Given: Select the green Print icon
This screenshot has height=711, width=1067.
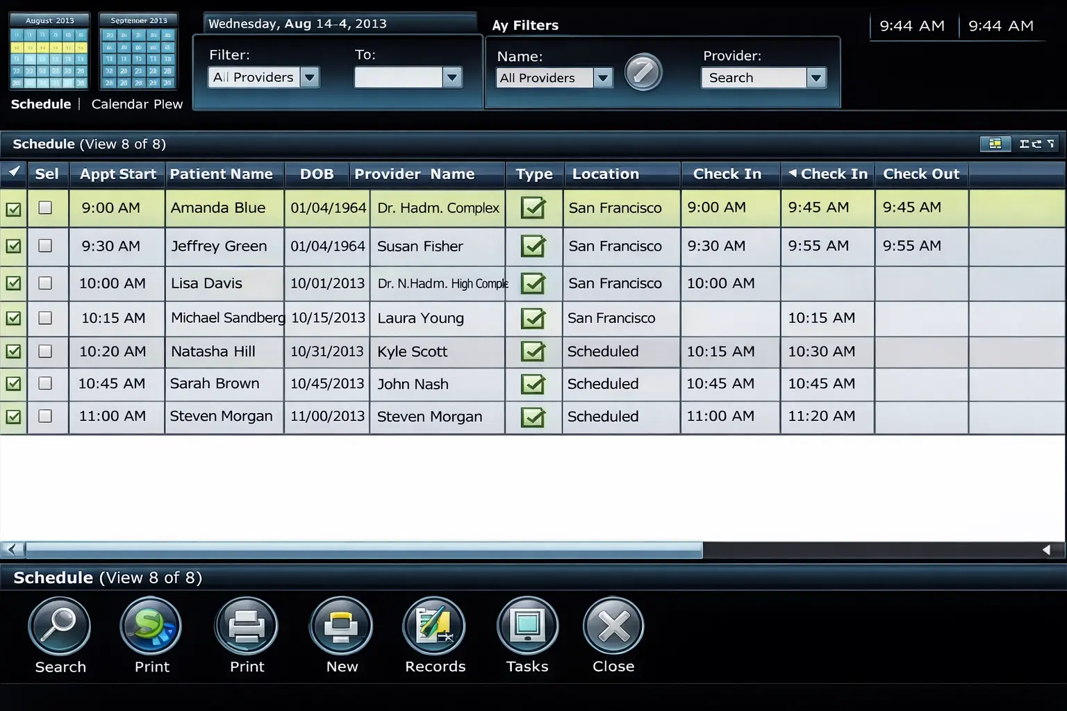Looking at the screenshot, I should pos(151,626).
